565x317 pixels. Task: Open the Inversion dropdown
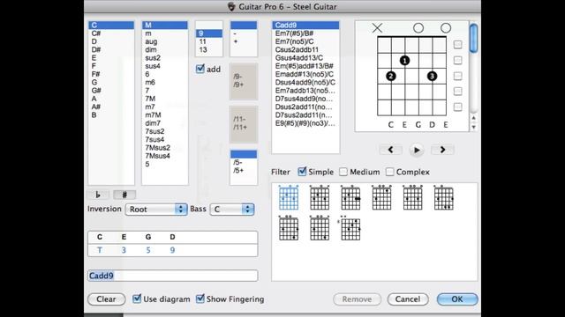click(156, 210)
